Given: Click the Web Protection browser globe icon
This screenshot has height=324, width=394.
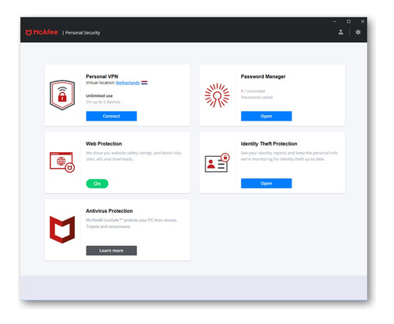Looking at the screenshot, I should pos(62,162).
